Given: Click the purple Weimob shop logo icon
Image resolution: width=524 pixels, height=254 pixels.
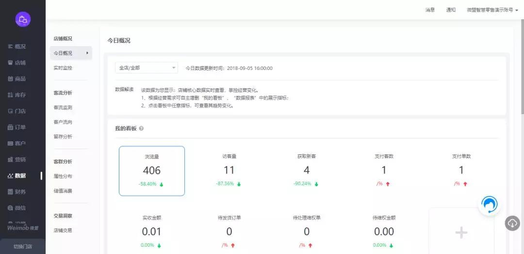Looking at the screenshot, I should pyautogui.click(x=23, y=19).
